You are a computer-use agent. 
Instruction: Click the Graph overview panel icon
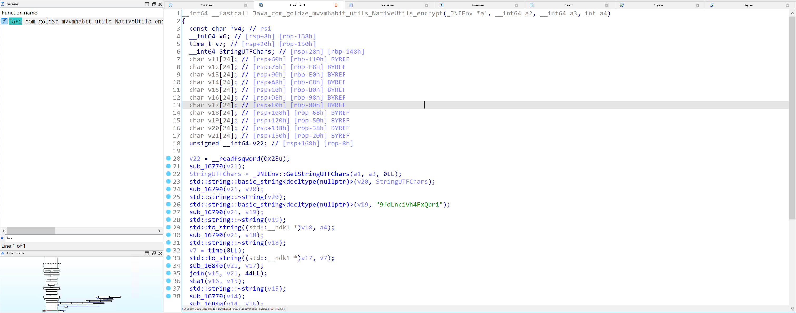(2, 253)
